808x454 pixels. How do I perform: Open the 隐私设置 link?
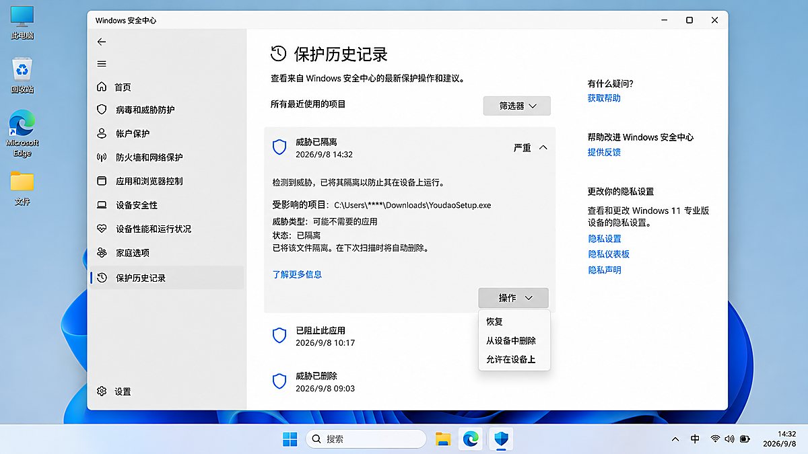(x=605, y=239)
